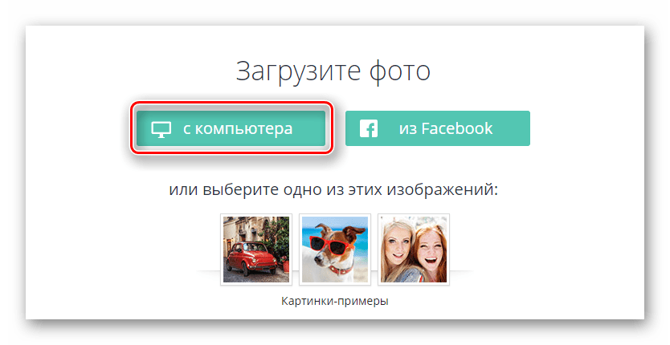Click the 'Картинки-примеры' caption
This screenshot has height=345, width=670.
[334, 301]
